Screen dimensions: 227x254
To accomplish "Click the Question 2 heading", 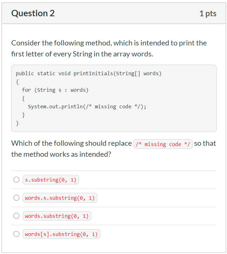I will click(x=33, y=13).
